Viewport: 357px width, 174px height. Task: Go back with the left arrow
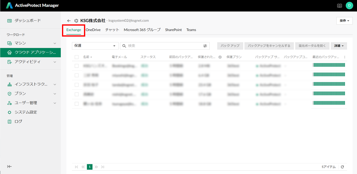click(x=69, y=21)
